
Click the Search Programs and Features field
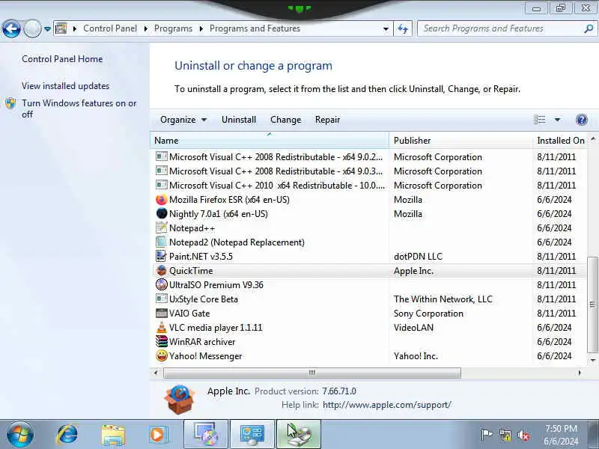500,28
